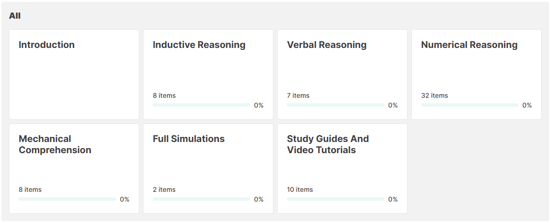Viewport: 551px width, 223px height.
Task: Click the Verbal Reasoning progress bar
Action: pos(335,105)
